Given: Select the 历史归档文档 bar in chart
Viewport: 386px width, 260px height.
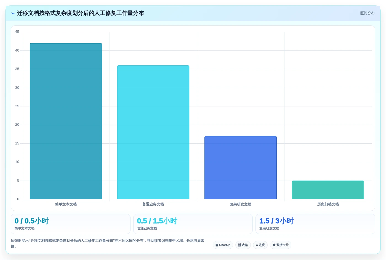Looking at the screenshot, I should 328,190.
